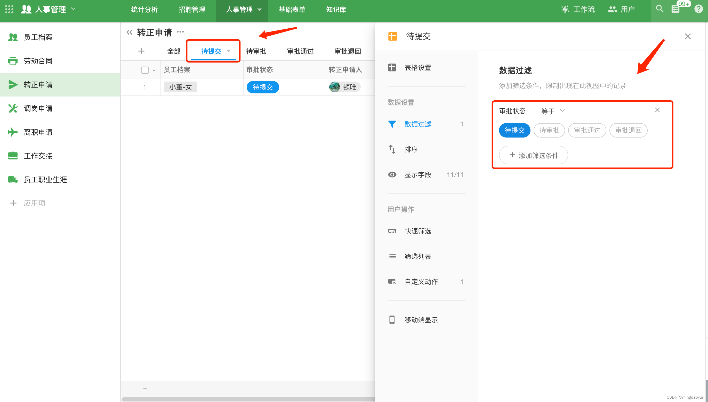Expand the 待提交 view tab dropdown arrow
Viewport: 708px width, 402px height.
coord(229,51)
